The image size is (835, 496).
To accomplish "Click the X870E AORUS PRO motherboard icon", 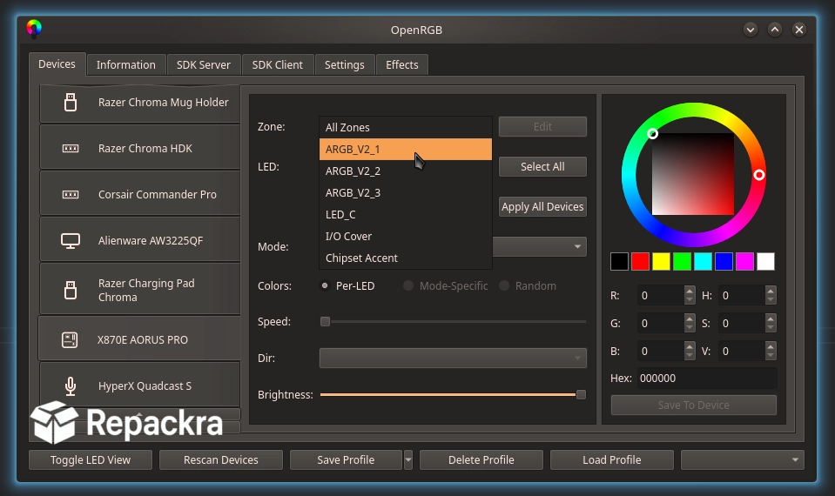I will [x=70, y=339].
